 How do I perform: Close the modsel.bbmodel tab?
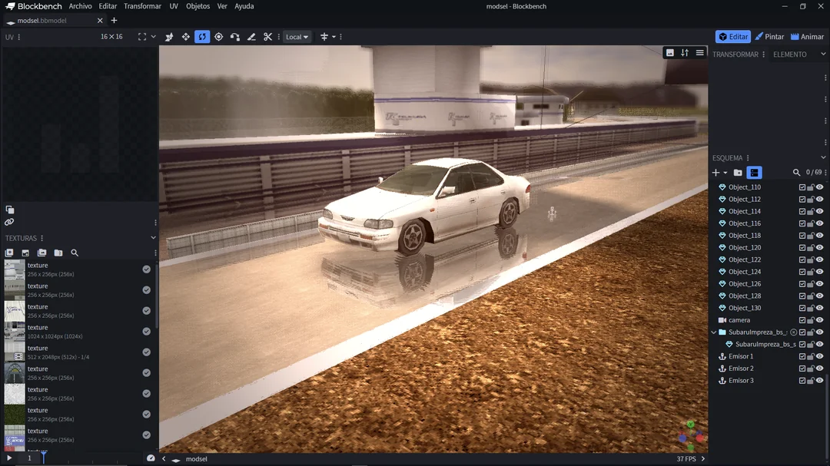[x=100, y=21]
